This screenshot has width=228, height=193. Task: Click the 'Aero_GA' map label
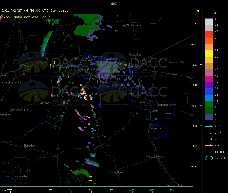[x=151, y=119]
